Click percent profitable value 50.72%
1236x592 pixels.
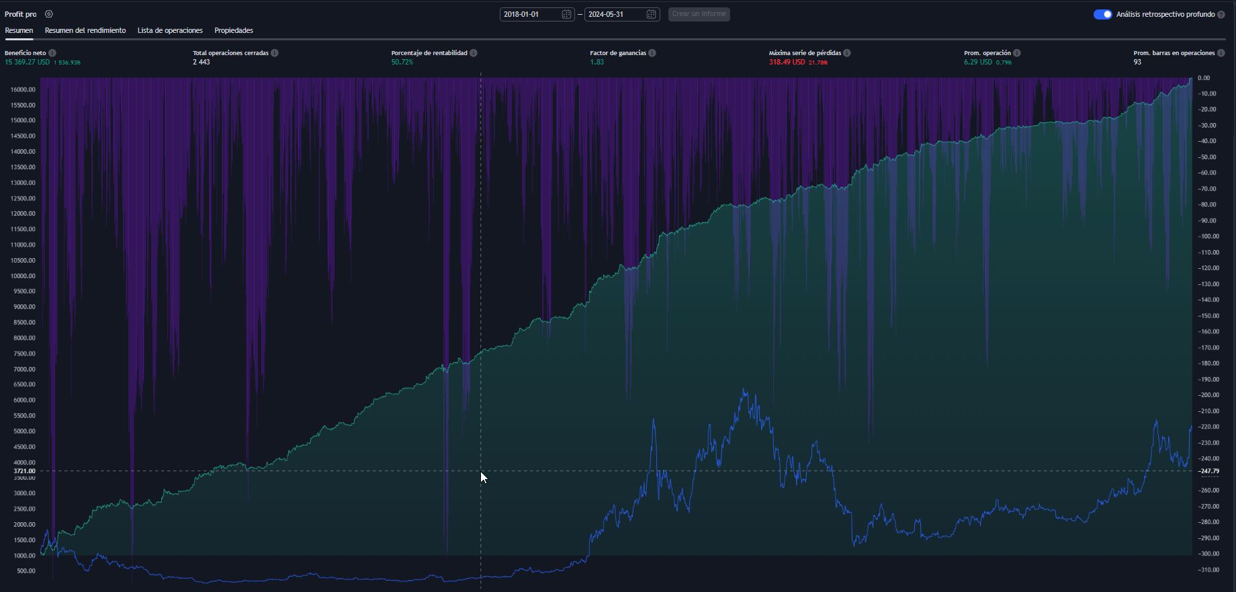coord(402,62)
